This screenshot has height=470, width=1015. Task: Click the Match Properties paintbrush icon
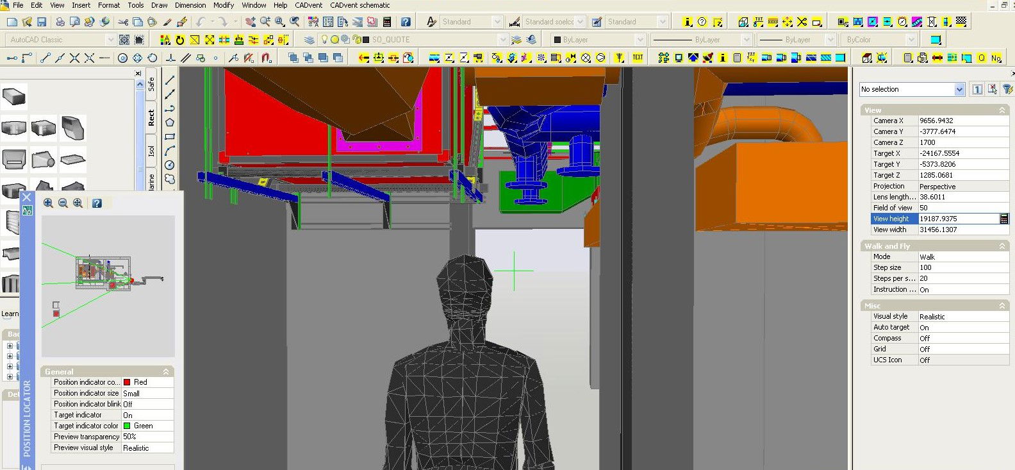(x=167, y=22)
